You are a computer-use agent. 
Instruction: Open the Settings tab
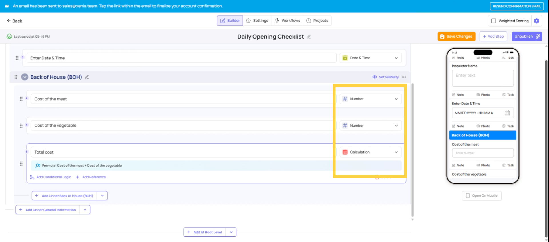tap(257, 21)
